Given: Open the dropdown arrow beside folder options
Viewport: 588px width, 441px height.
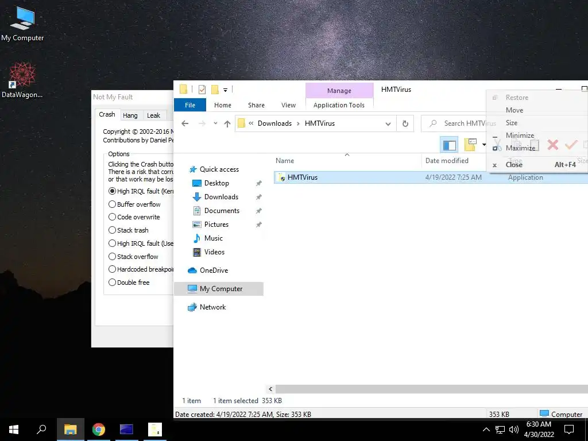Looking at the screenshot, I should 483,145.
